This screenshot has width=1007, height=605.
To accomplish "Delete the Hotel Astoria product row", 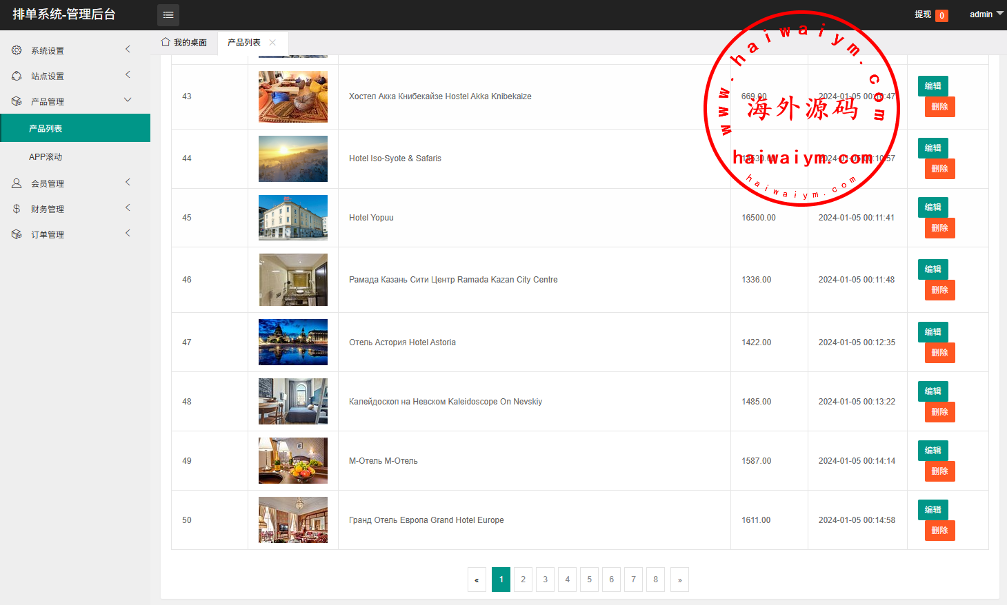I will click(939, 353).
